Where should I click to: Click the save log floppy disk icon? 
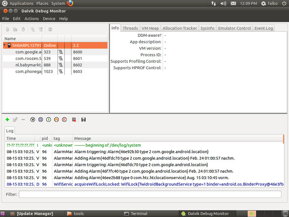(x=83, y=120)
